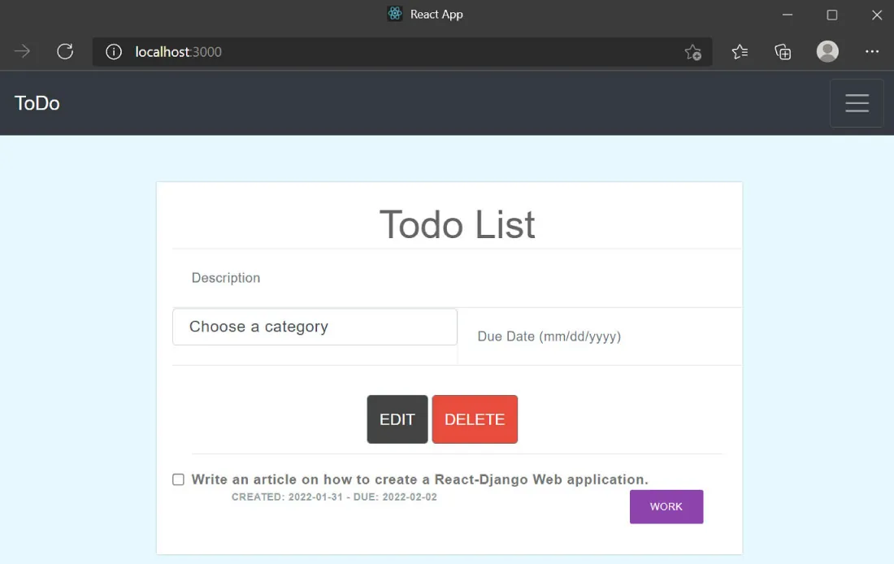This screenshot has height=564, width=894.
Task: Open the navbar hamburger menu
Action: 857,103
